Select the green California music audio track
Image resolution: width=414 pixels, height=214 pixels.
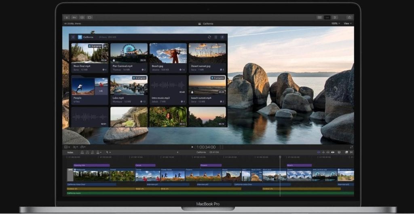[210, 193]
